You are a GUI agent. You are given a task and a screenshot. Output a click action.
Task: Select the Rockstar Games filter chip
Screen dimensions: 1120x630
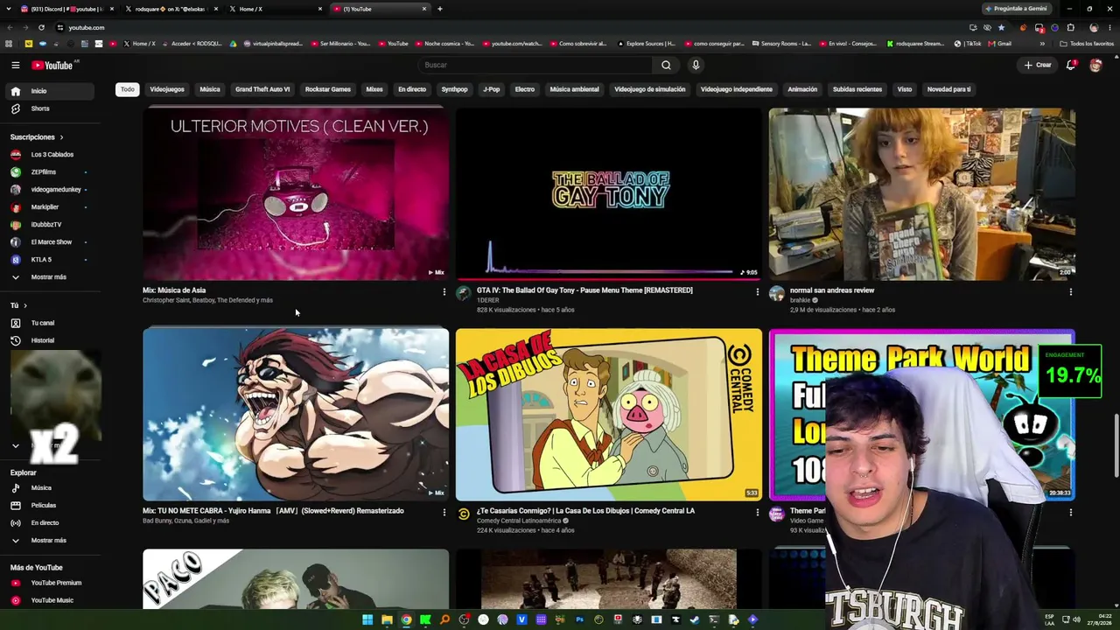[328, 89]
